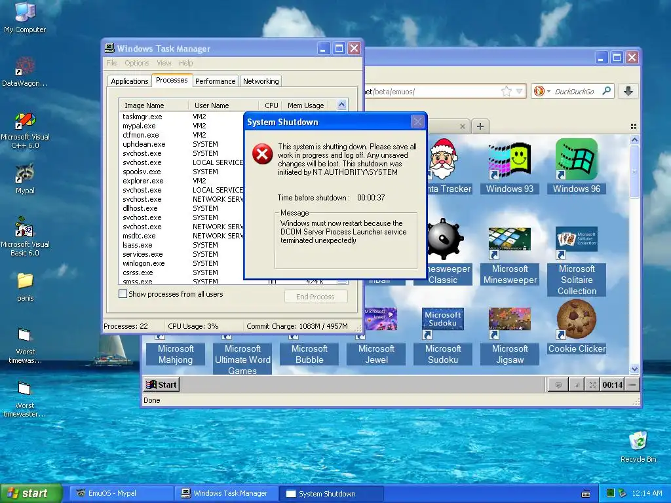671x503 pixels.
Task: Click the 12:14 AM system tray clock
Action: point(647,493)
